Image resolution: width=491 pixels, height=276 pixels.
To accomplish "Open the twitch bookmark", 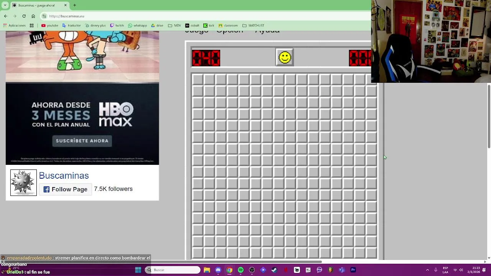I will coord(117,26).
